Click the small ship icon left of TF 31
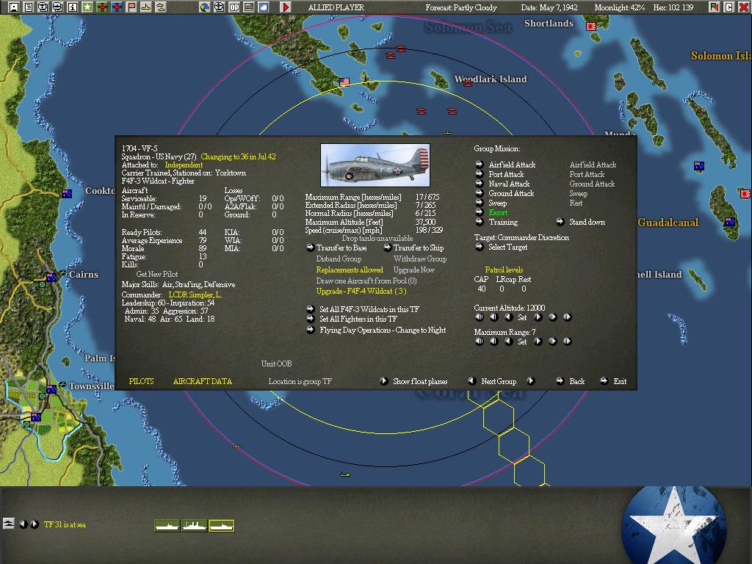752x564 pixels. point(9,523)
